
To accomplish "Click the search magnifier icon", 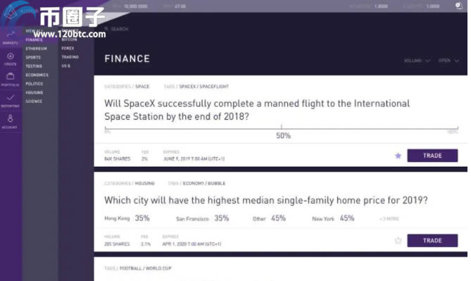I will click(x=106, y=29).
